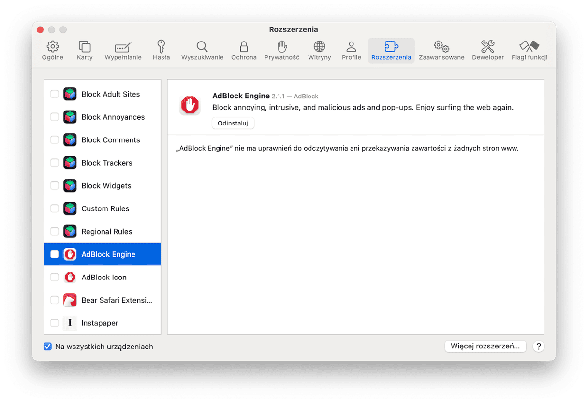Screen dimensions: 588x403
Task: Click the permissions text about stron www
Action: (348, 148)
